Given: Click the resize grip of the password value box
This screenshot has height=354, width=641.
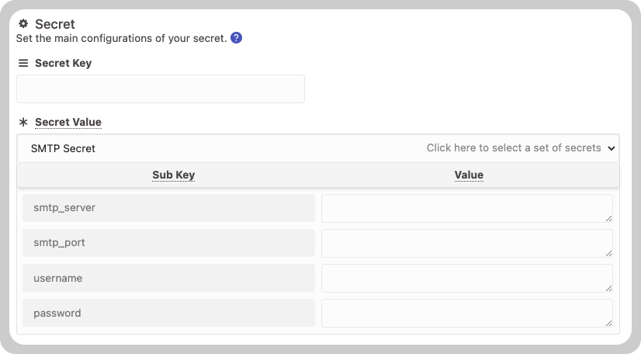Looking at the screenshot, I should [608, 324].
